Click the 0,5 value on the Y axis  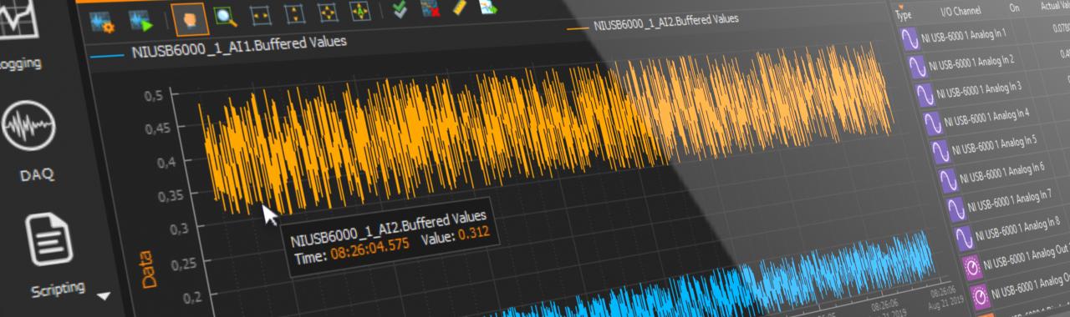point(153,97)
